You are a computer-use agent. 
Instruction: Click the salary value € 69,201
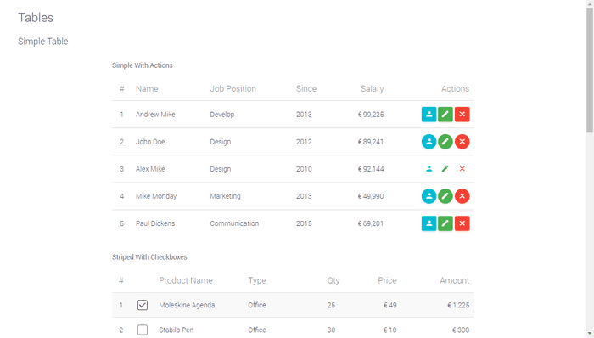coord(371,223)
